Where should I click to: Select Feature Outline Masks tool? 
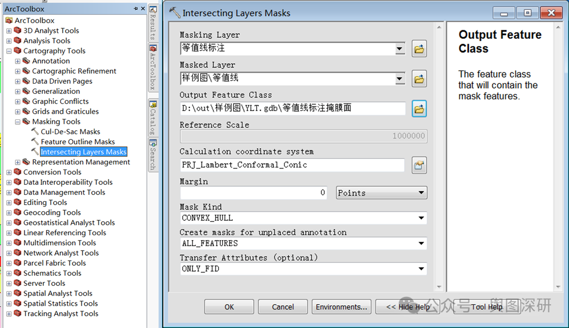point(77,142)
